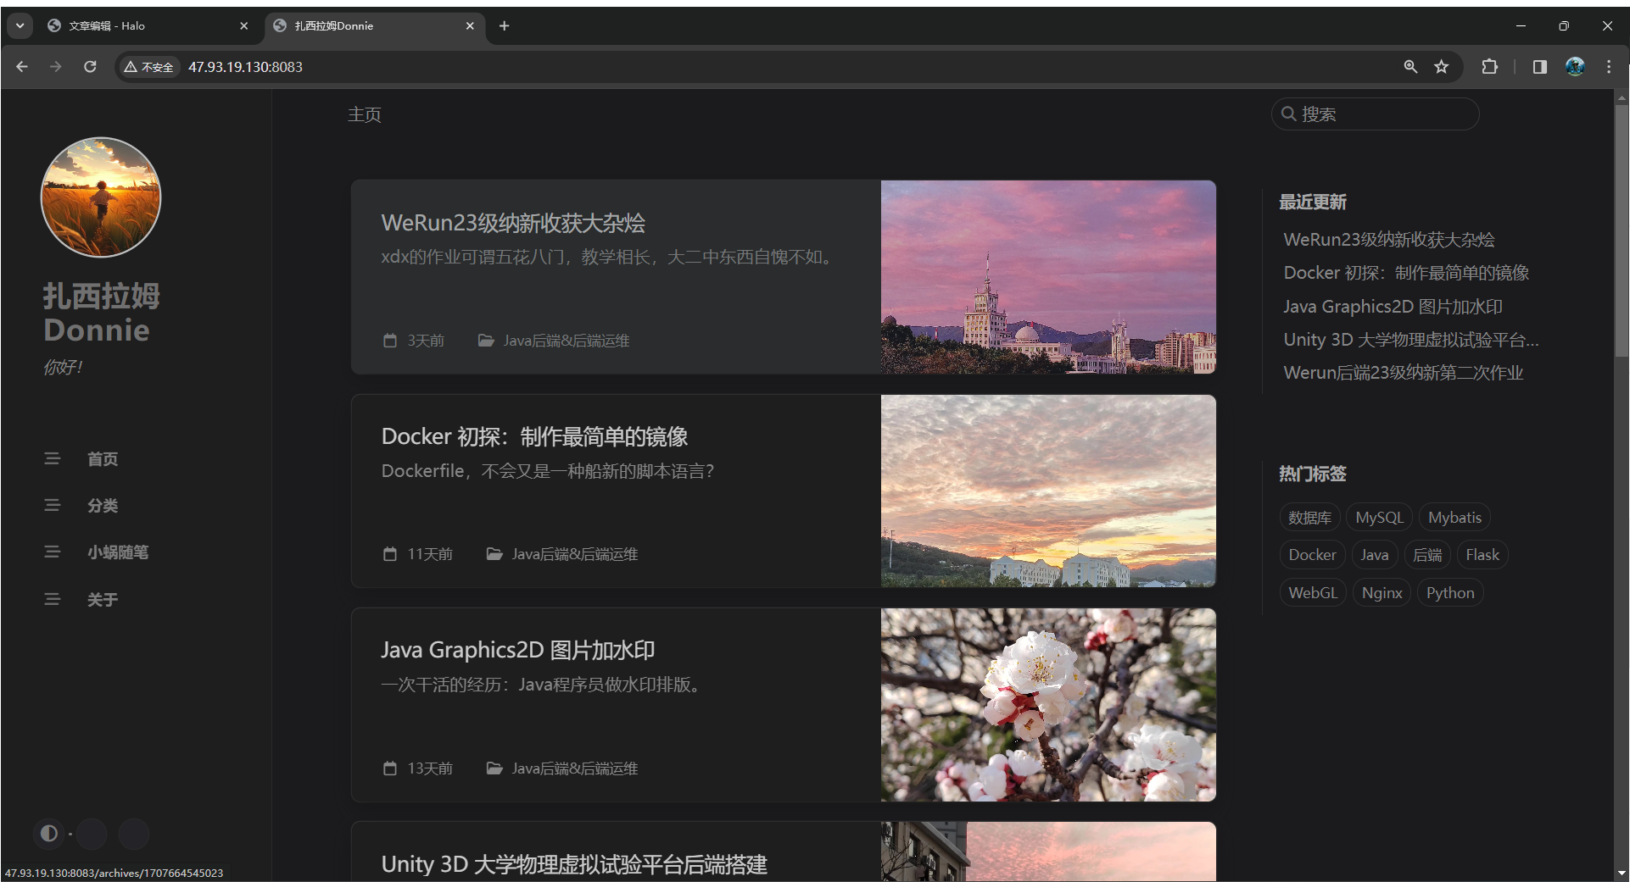1630x882 pixels.
Task: Click the 搜索 search field
Action: pos(1382,114)
